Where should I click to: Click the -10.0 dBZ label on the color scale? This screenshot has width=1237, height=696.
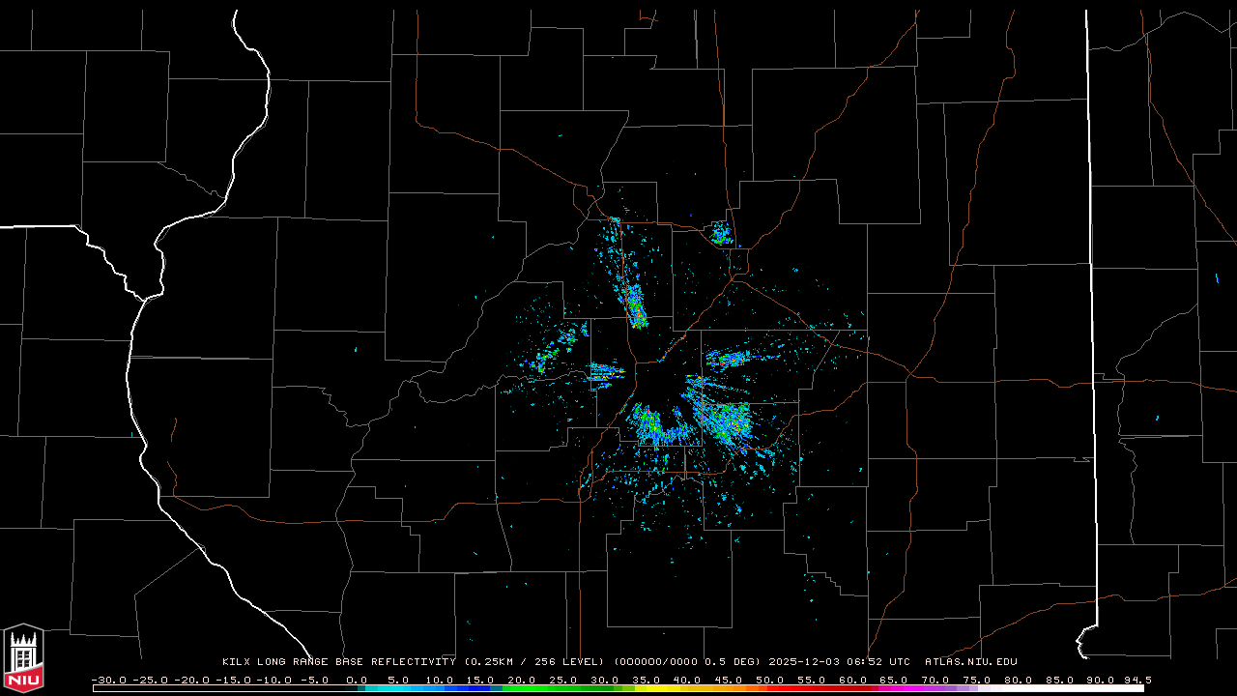click(273, 680)
